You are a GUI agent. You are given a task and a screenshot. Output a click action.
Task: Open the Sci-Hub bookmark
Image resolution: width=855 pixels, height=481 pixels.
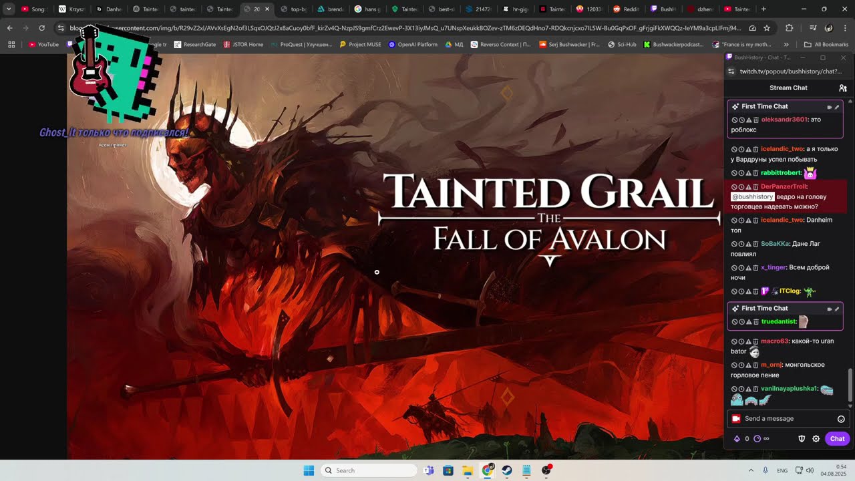pyautogui.click(x=622, y=45)
